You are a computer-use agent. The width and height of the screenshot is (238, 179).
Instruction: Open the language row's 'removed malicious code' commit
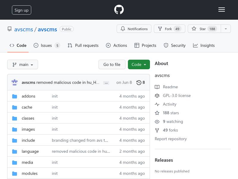pos(81,152)
